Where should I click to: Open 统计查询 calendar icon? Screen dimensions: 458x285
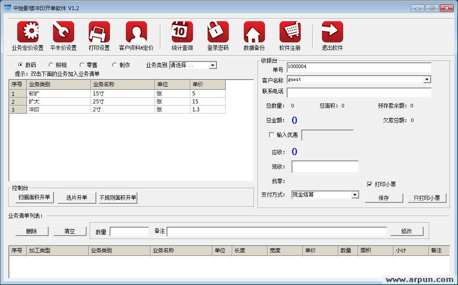click(x=182, y=32)
